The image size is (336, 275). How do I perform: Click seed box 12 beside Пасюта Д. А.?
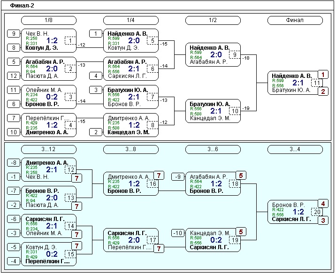tap(14, 76)
